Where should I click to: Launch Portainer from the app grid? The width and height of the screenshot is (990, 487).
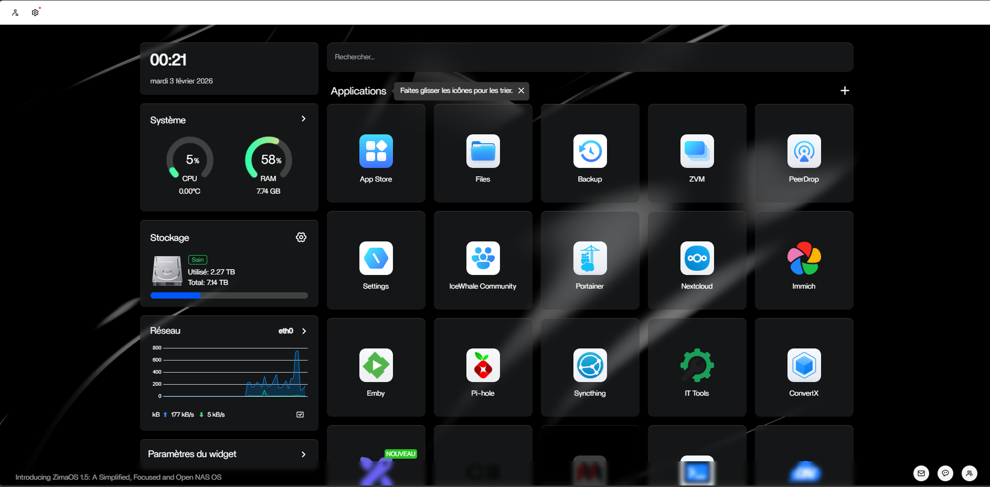(x=590, y=259)
